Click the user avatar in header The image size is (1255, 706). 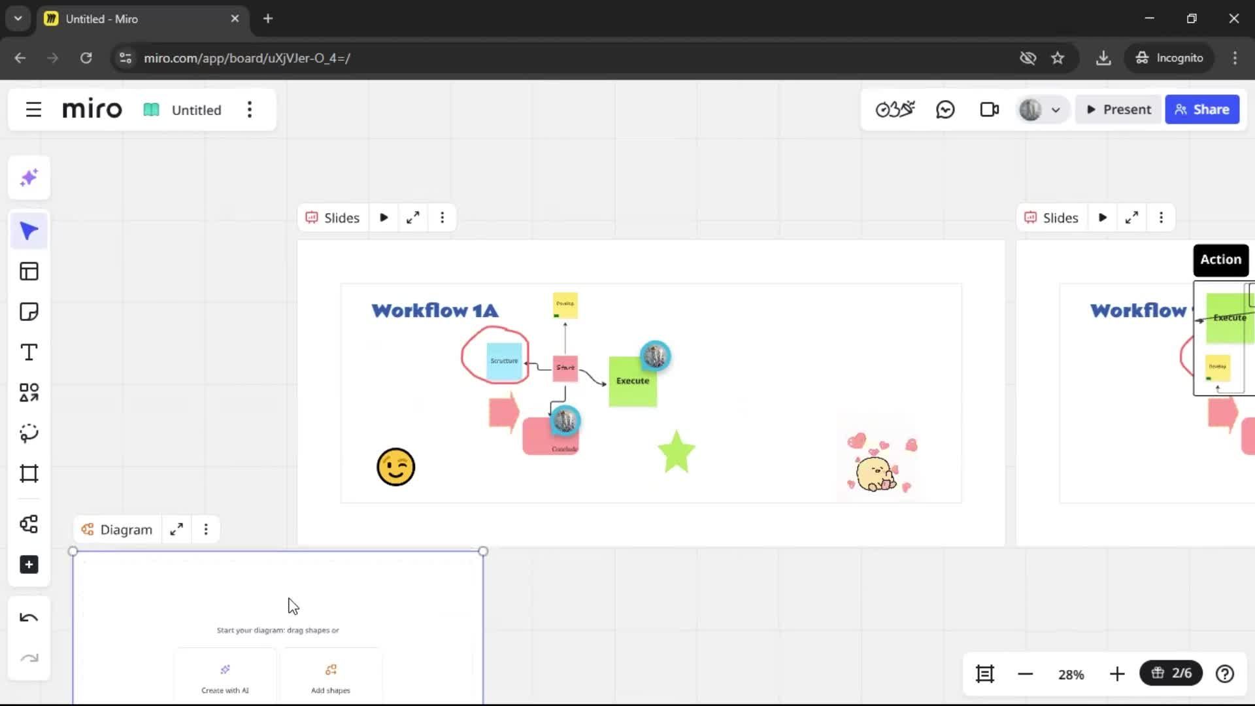tap(1030, 110)
